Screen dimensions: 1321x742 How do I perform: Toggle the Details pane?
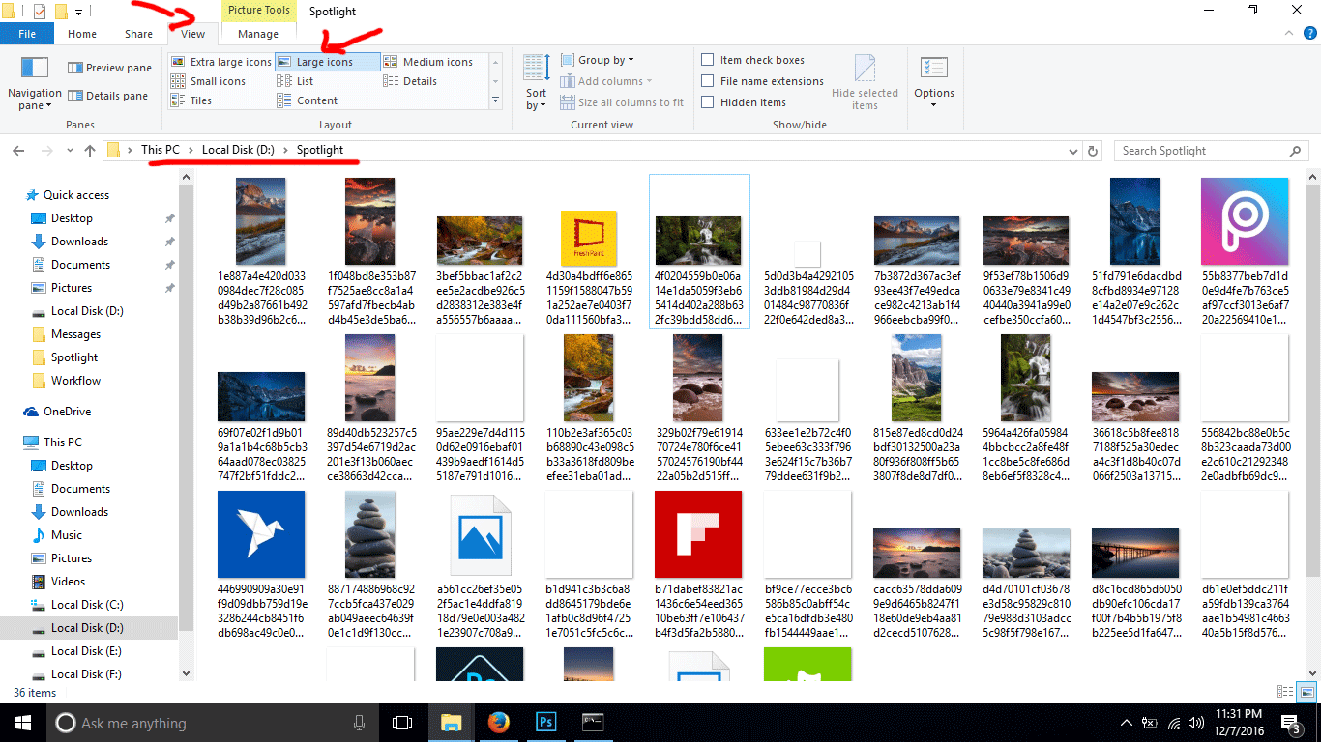click(x=109, y=95)
